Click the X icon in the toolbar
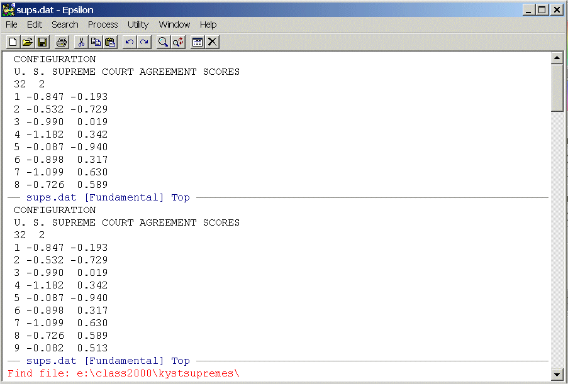The image size is (568, 384). coord(213,42)
